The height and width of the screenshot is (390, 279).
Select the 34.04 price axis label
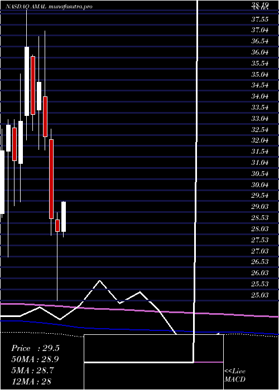(260, 96)
